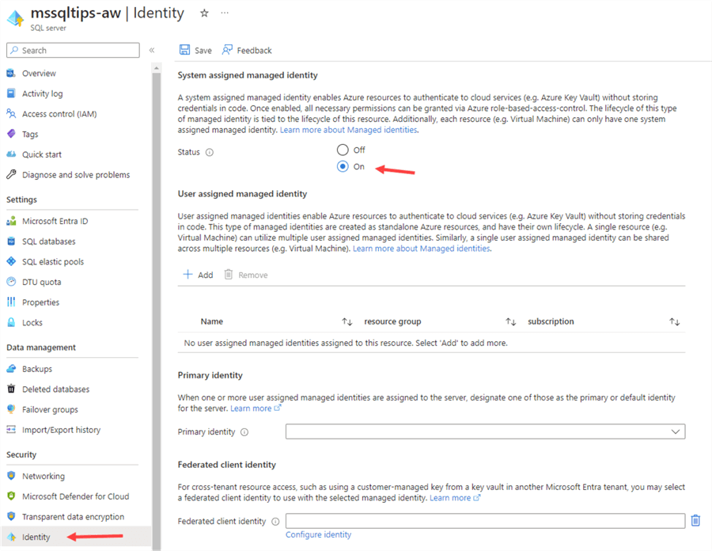Click the SQL databases icon
Image resolution: width=712 pixels, height=551 pixels.
click(11, 241)
